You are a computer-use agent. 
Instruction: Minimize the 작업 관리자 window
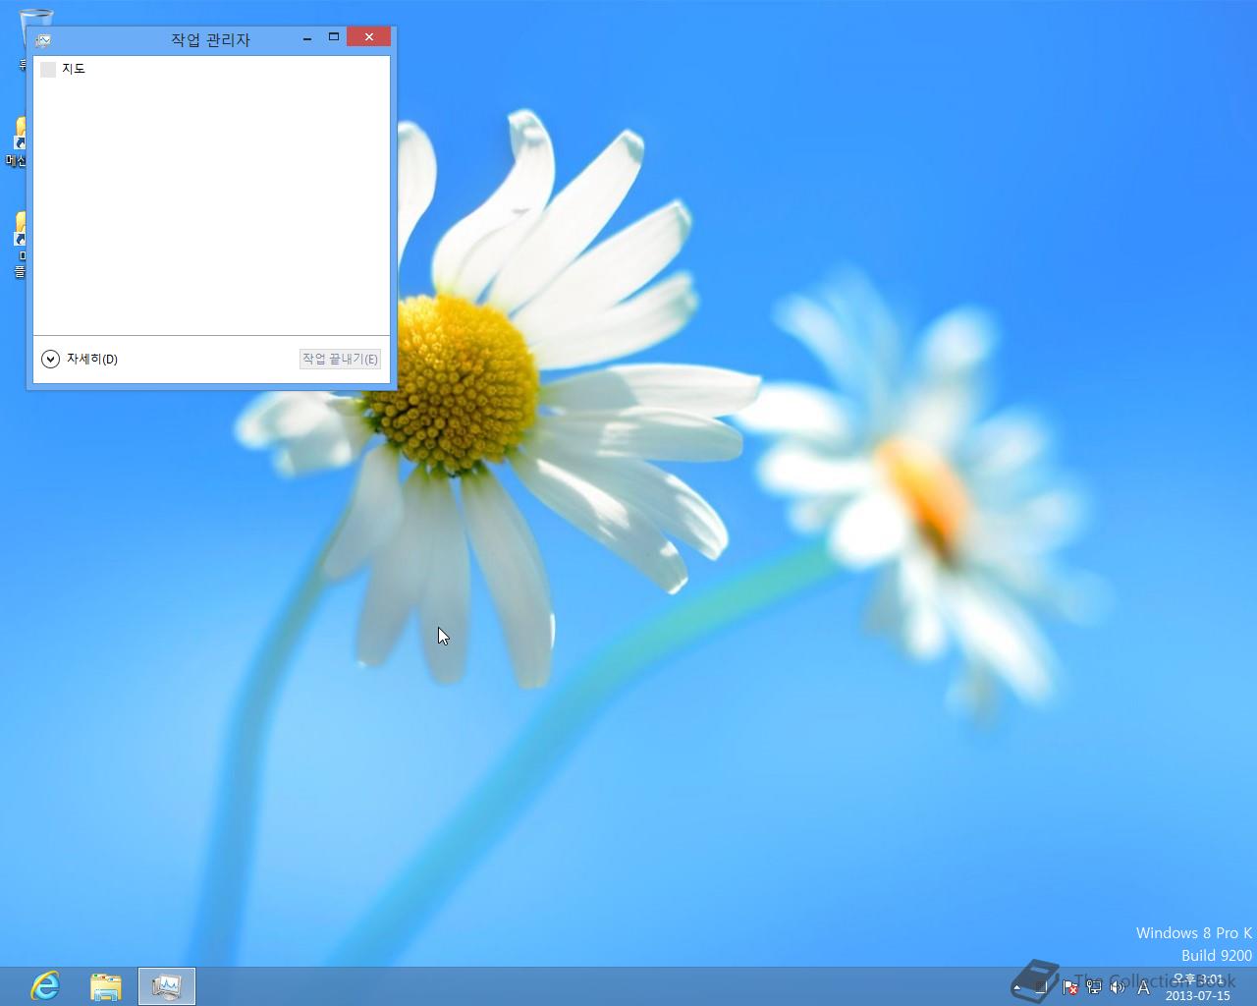tap(307, 37)
